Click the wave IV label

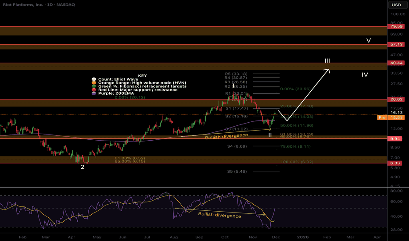(x=365, y=75)
